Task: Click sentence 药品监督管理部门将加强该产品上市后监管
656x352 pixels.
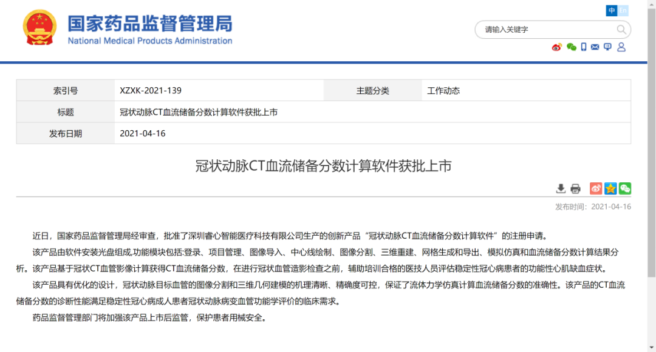Action: click(149, 318)
